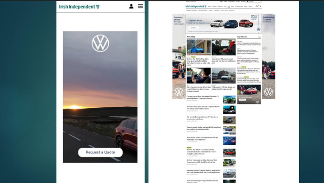Open the blue MG3 car article thumbnail
324x183 pixels.
click(199, 47)
